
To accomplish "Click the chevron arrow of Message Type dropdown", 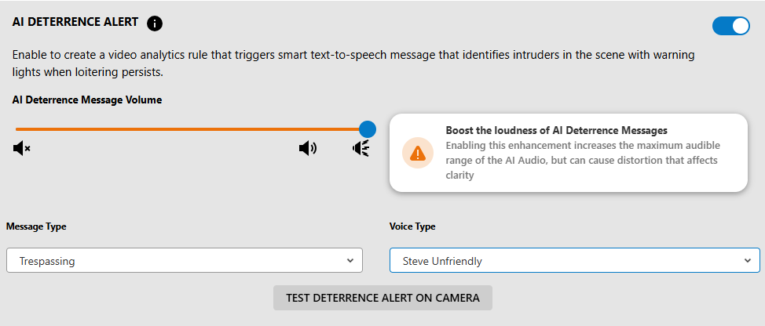I will click(x=350, y=260).
